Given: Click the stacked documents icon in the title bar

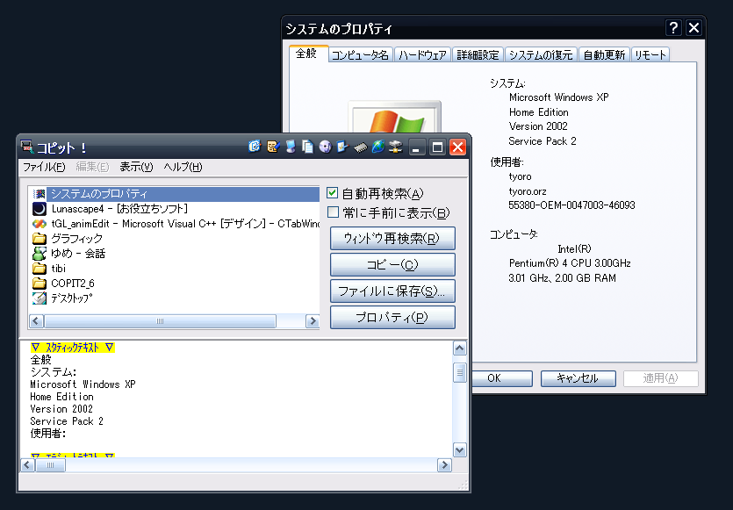Looking at the screenshot, I should [307, 147].
